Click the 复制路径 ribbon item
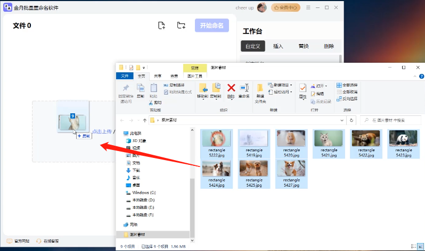Image resolution: width=425 pixels, height=251 pixels. click(174, 85)
